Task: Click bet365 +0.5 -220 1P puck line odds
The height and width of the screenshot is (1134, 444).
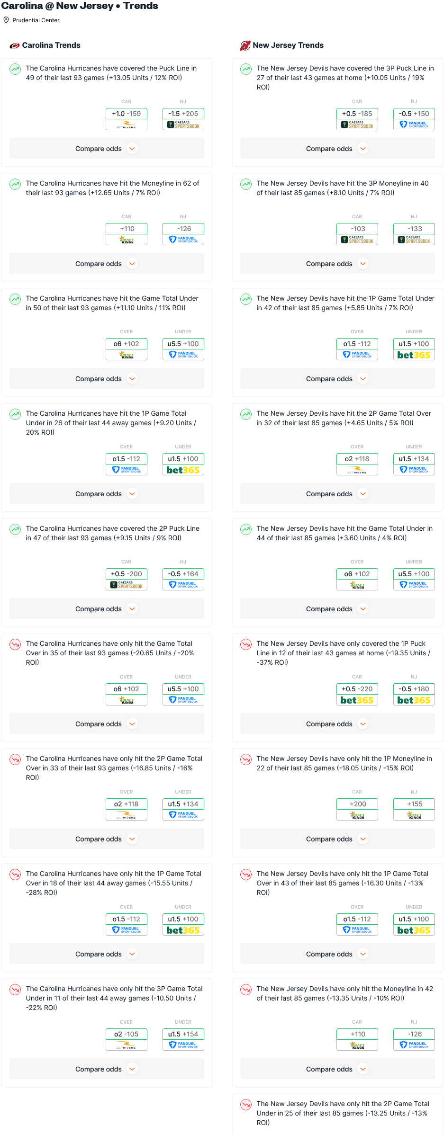Action: (x=357, y=694)
